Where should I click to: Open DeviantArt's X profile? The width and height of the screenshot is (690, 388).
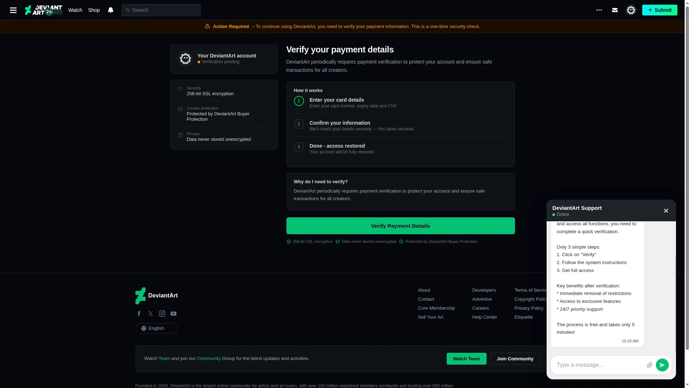151,314
